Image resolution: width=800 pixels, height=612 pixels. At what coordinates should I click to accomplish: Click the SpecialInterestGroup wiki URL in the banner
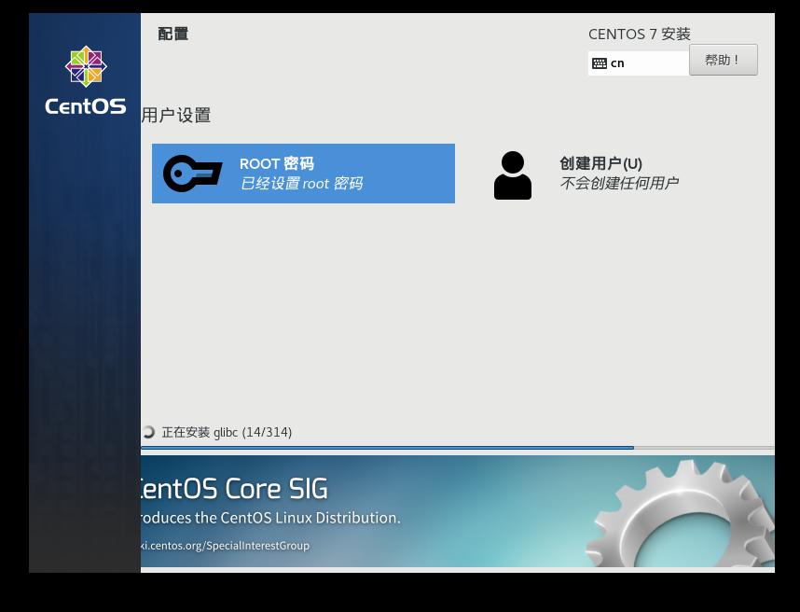click(x=225, y=546)
